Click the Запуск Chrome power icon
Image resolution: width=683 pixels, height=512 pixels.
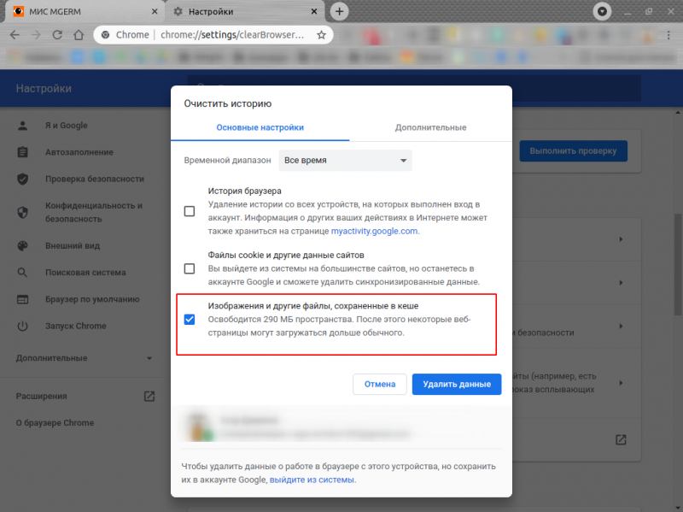20,326
